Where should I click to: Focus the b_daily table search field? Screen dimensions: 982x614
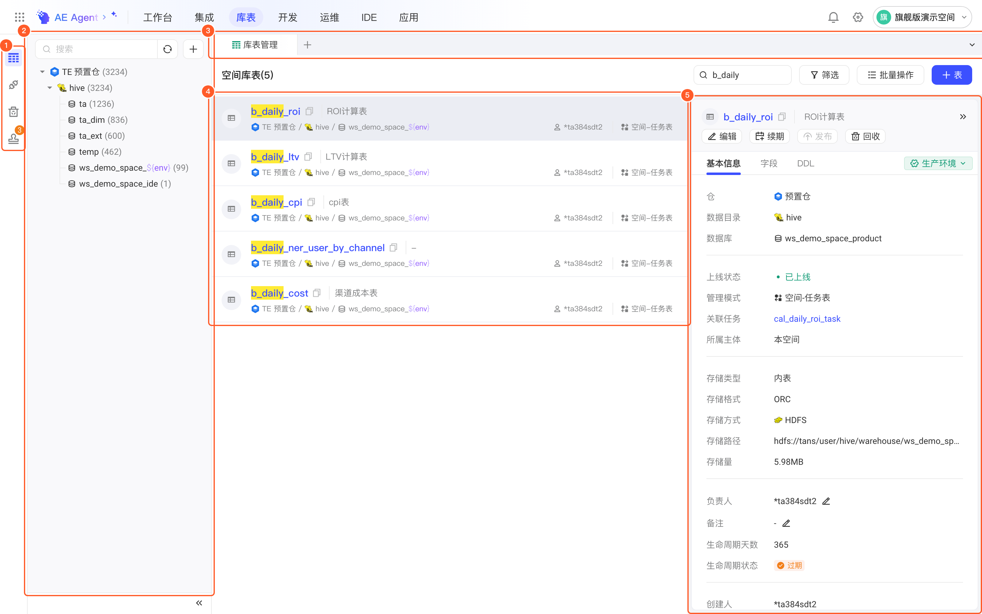[743, 75]
